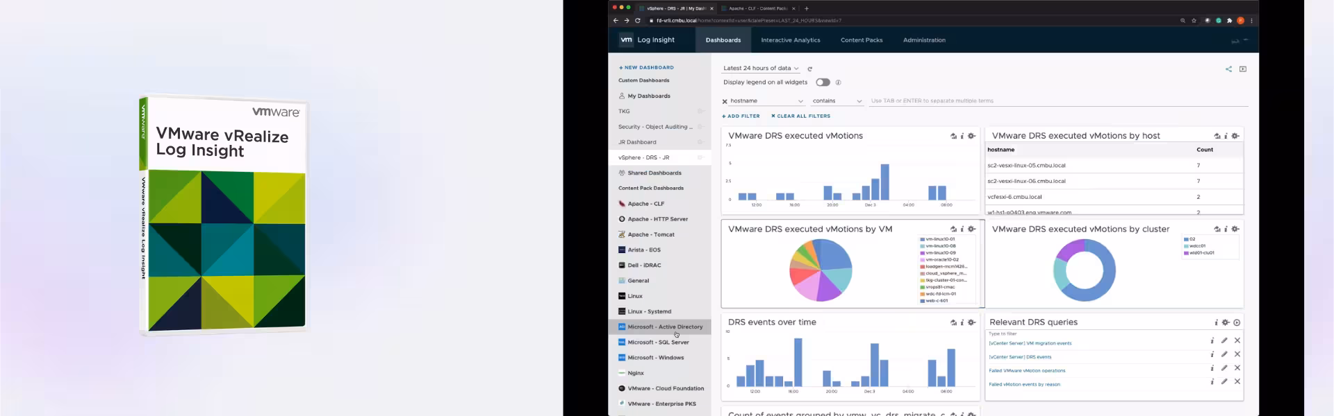Click the Count column header
Screen dimensions: 1334x416
pyautogui.click(x=1205, y=150)
